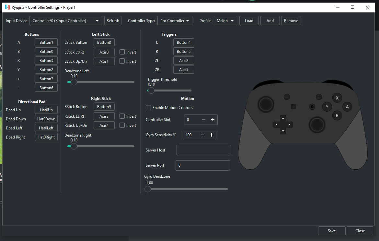
Task: Remap RStick Up/Dn axis (Axis4)
Action: pyautogui.click(x=104, y=125)
